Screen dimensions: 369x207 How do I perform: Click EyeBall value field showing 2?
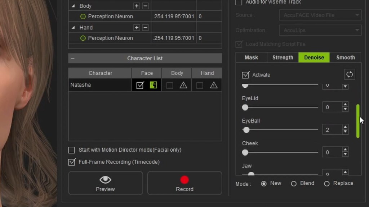point(332,130)
